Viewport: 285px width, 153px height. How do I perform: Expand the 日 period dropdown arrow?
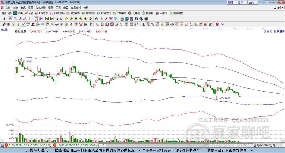[x=6, y=19]
